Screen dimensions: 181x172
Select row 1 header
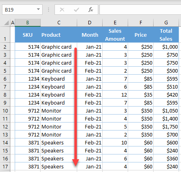[x=5, y=35]
